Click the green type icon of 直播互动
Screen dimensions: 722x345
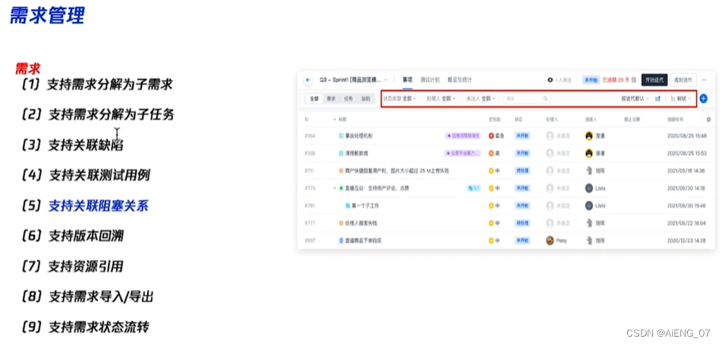click(341, 188)
